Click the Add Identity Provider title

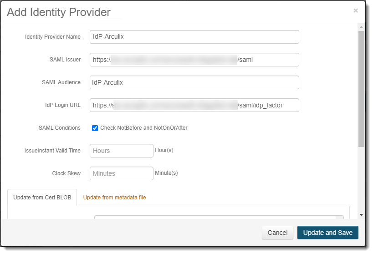pyautogui.click(x=59, y=12)
